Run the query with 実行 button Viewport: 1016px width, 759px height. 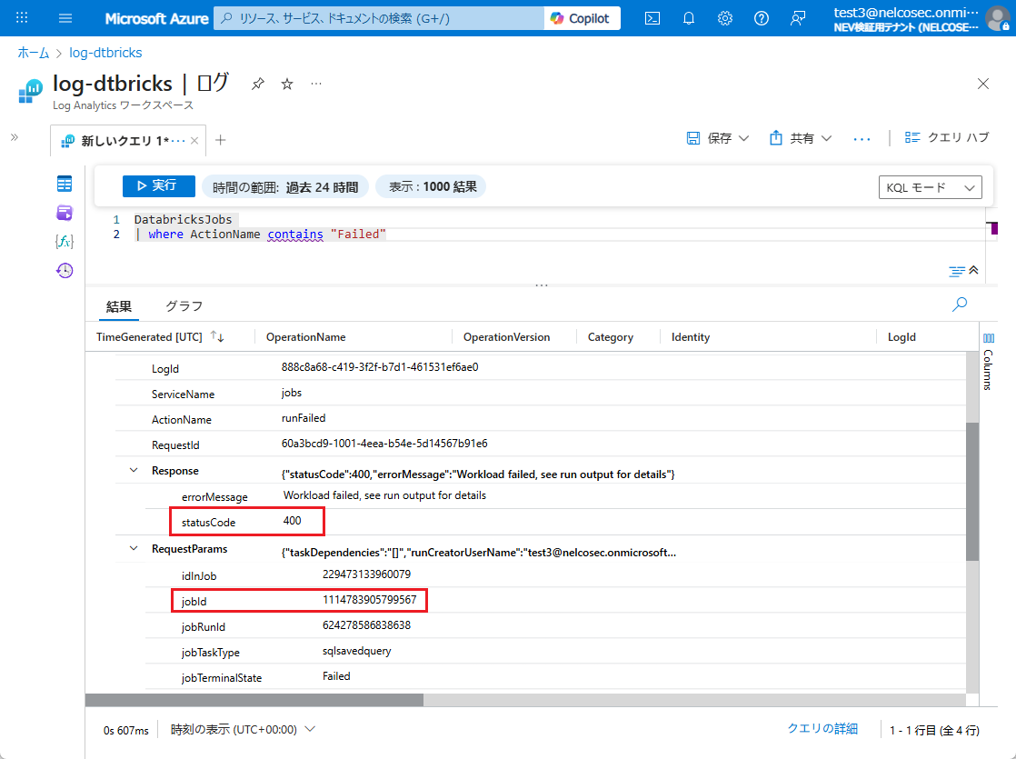pos(158,185)
